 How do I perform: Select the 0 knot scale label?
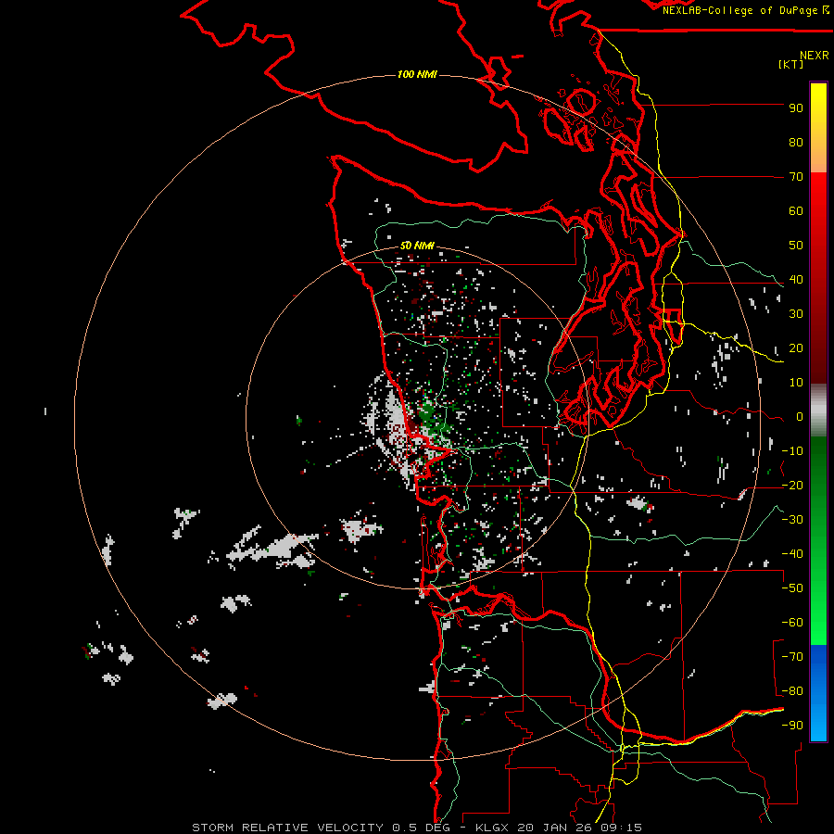coord(800,417)
